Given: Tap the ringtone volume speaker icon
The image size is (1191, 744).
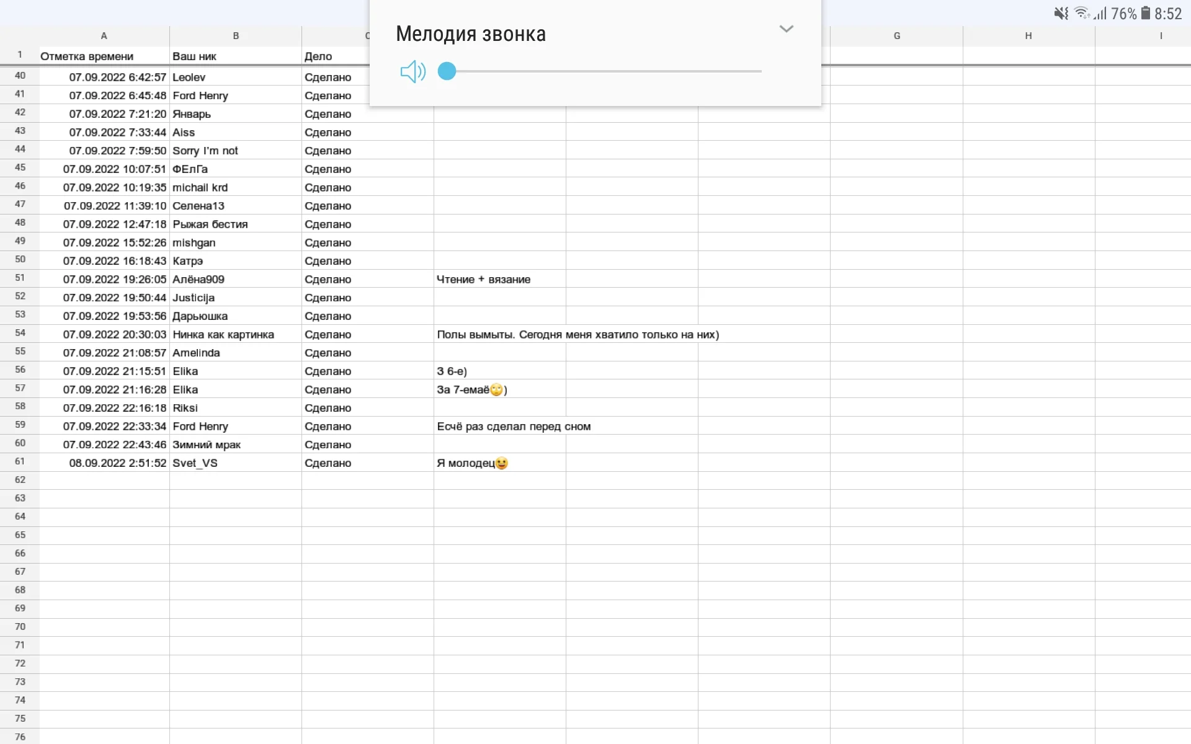Looking at the screenshot, I should click(x=413, y=72).
